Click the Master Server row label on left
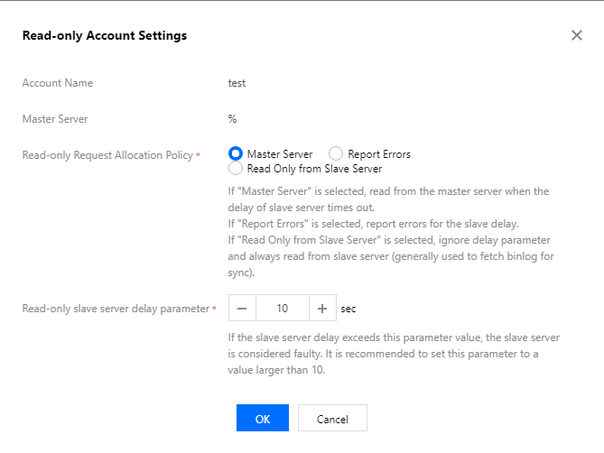The width and height of the screenshot is (604, 453). tap(55, 118)
